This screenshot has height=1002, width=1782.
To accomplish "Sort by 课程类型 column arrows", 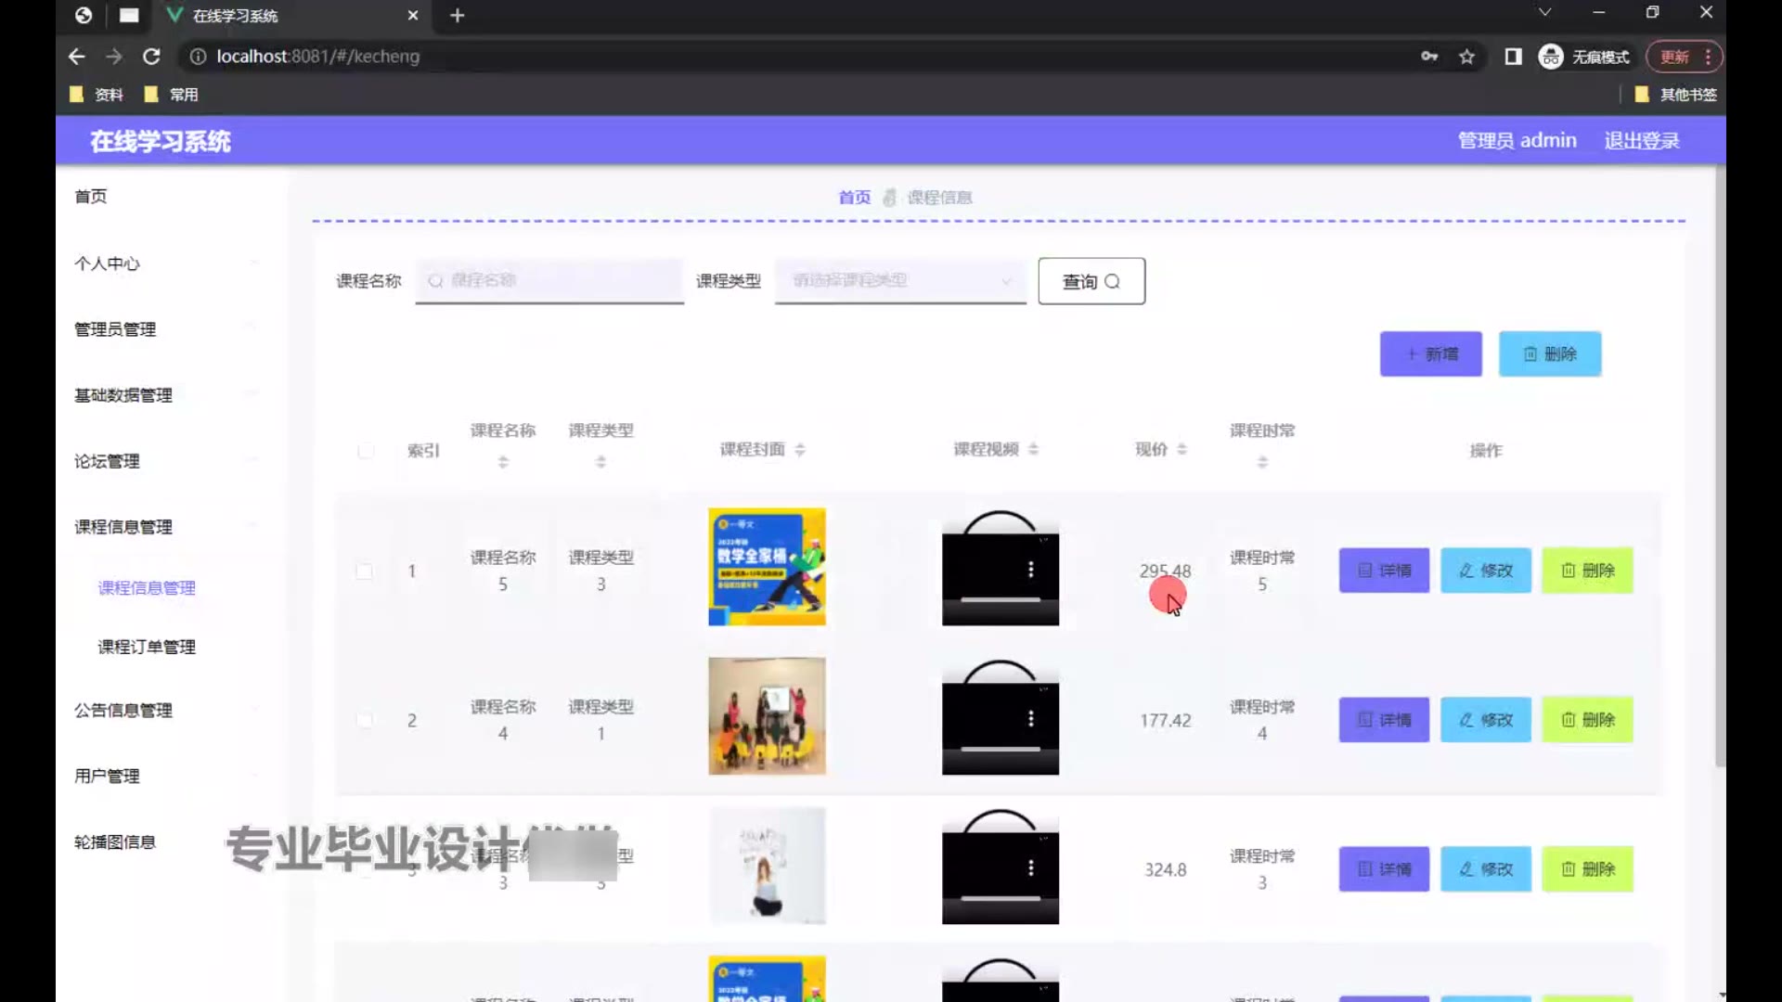I will [x=600, y=462].
